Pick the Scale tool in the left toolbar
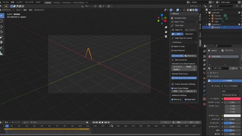The width and height of the screenshot is (242, 136). 2,37
